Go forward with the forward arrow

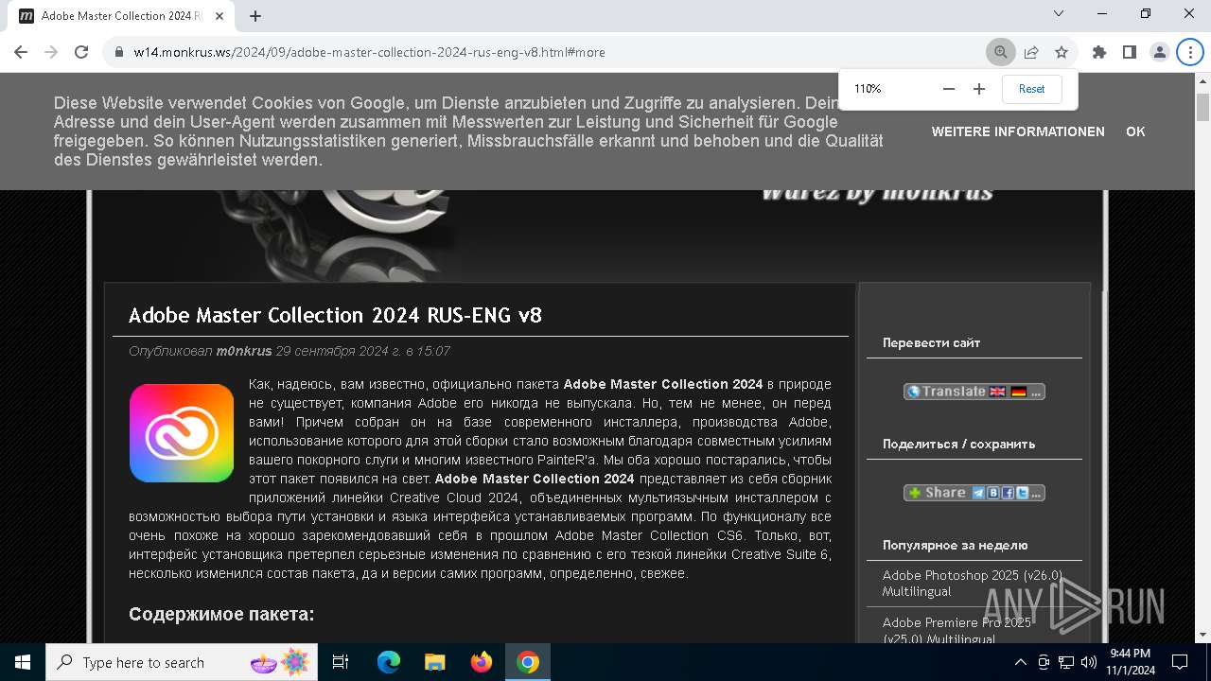pos(51,52)
